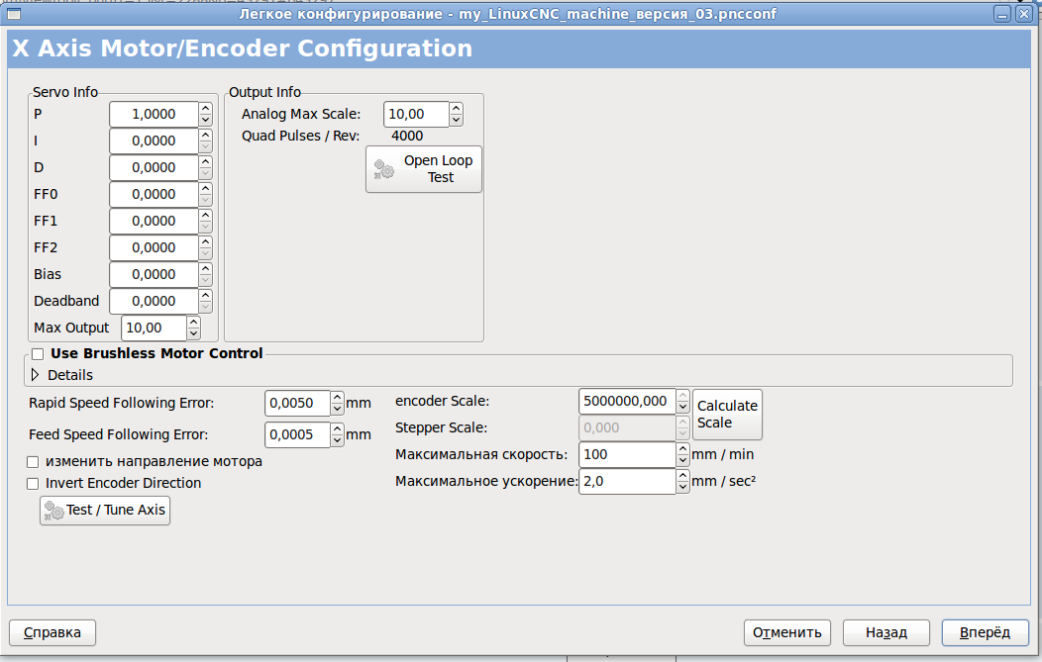The width and height of the screenshot is (1042, 662).
Task: Decrease Максимальная скорость with down arrow
Action: tap(682, 460)
